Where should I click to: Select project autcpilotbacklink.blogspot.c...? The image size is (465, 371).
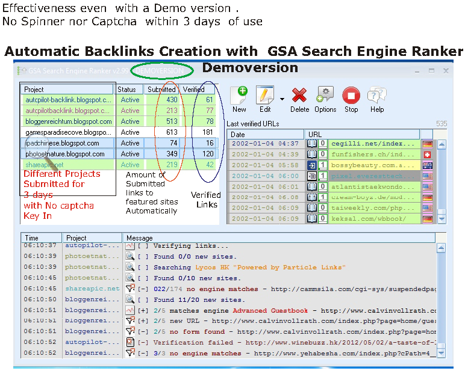pos(68,111)
